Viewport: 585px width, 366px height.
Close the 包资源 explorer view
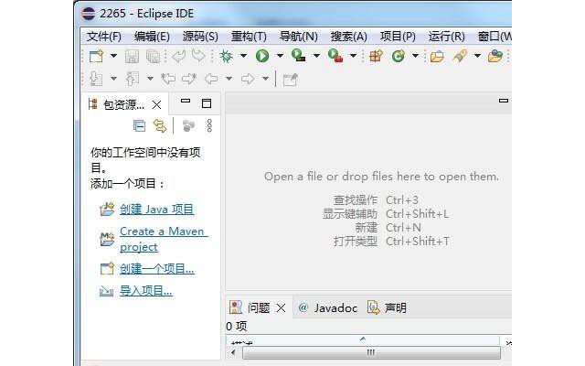tap(156, 105)
